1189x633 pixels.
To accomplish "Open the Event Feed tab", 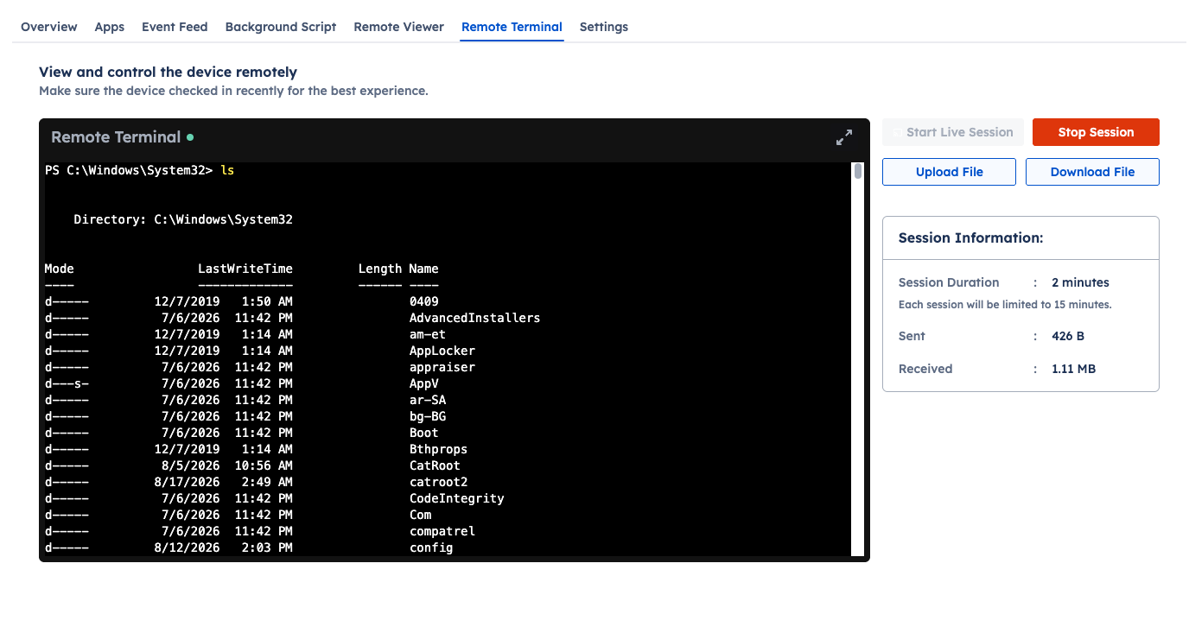I will coord(175,27).
